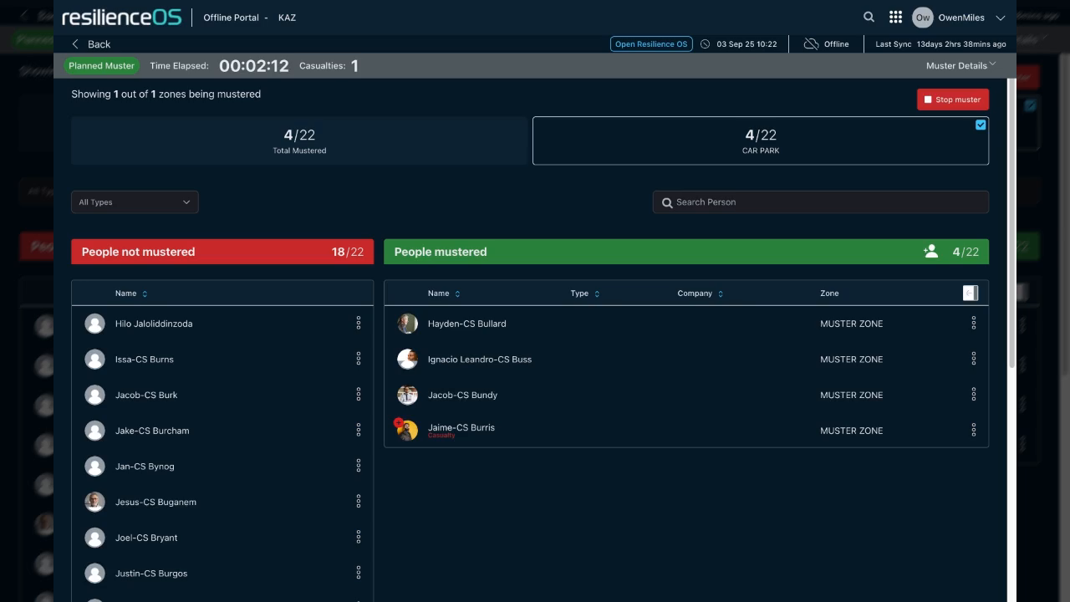This screenshot has width=1070, height=602.
Task: Open options menu for Jake-CS Burcham
Action: tap(359, 430)
